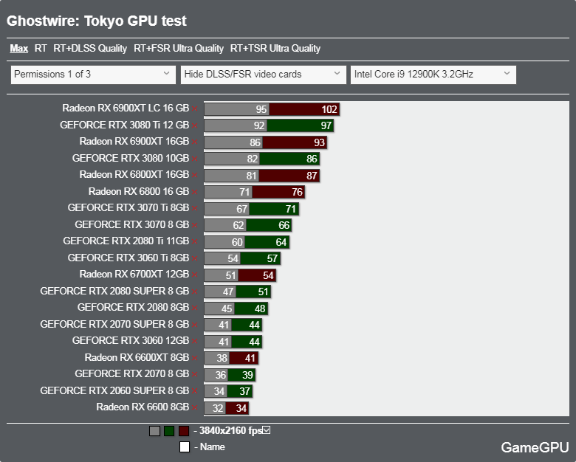The width and height of the screenshot is (576, 462).
Task: Remove Radeon RX 6700XT 12GB row
Action: tap(195, 275)
